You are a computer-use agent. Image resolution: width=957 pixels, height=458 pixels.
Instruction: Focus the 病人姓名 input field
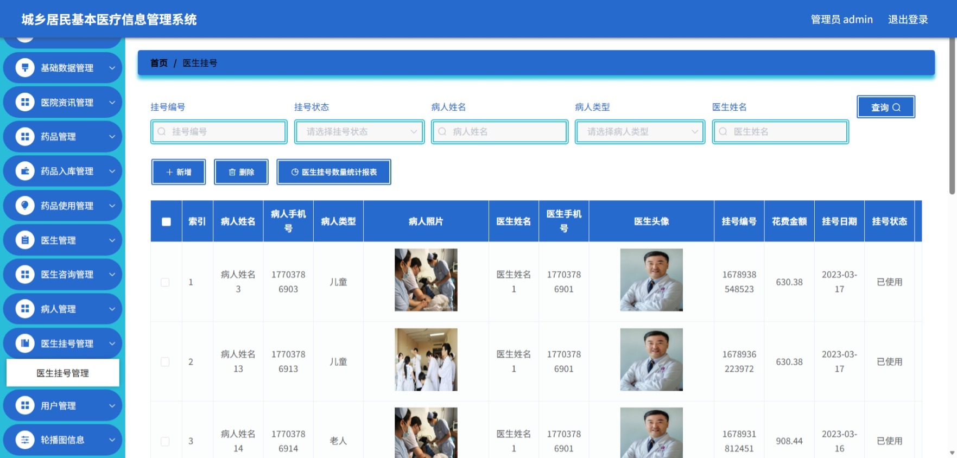tap(499, 132)
